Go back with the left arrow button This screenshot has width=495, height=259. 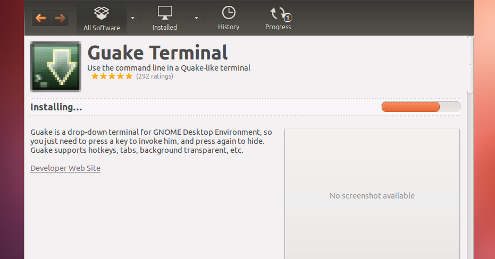click(x=41, y=18)
